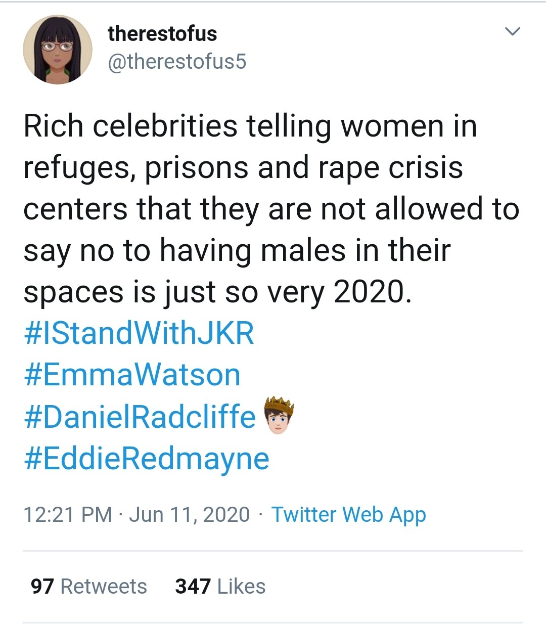Click the display name therestofus
Screen dimensions: 546x624
(162, 34)
